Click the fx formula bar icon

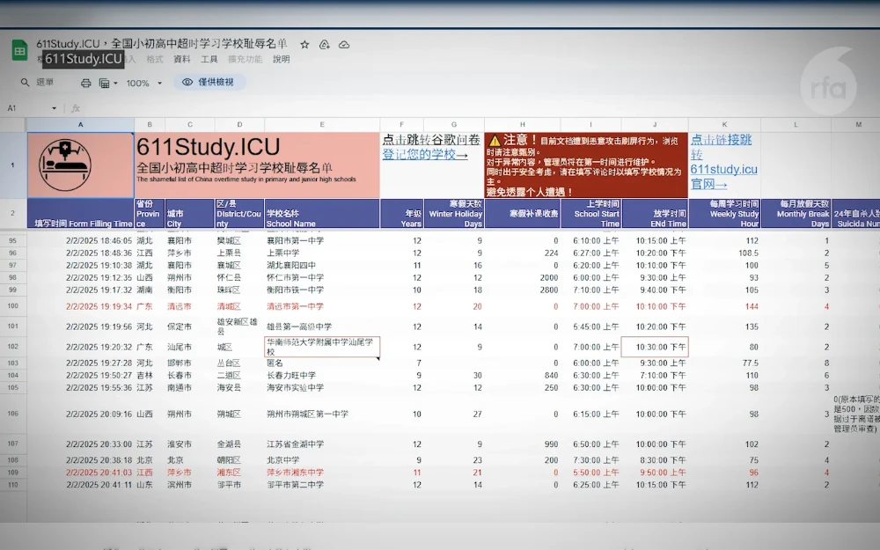point(74,106)
